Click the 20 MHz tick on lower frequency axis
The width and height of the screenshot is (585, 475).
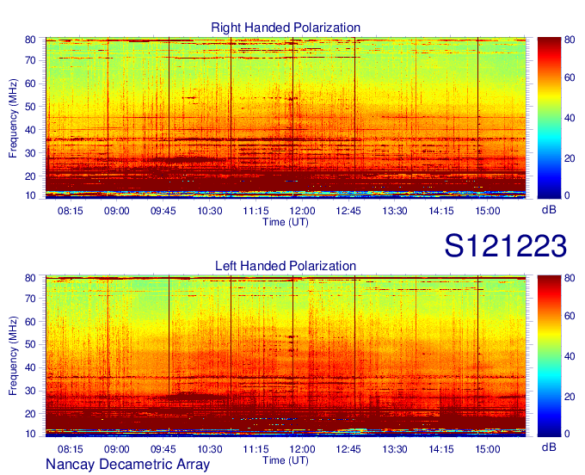pyautogui.click(x=30, y=414)
